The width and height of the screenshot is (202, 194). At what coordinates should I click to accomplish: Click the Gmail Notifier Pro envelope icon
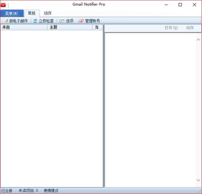pyautogui.click(x=3, y=5)
